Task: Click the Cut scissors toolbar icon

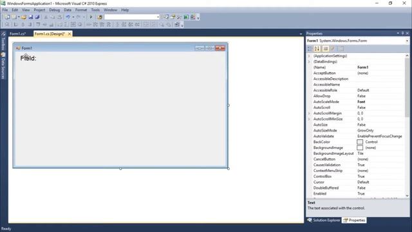Action: click(46, 17)
